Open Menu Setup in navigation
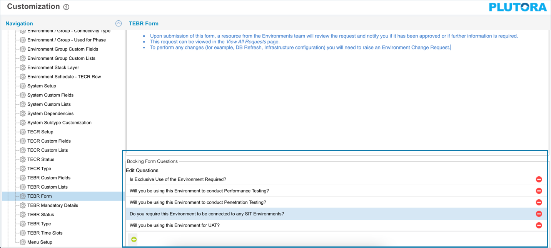The width and height of the screenshot is (551, 248). pos(40,242)
